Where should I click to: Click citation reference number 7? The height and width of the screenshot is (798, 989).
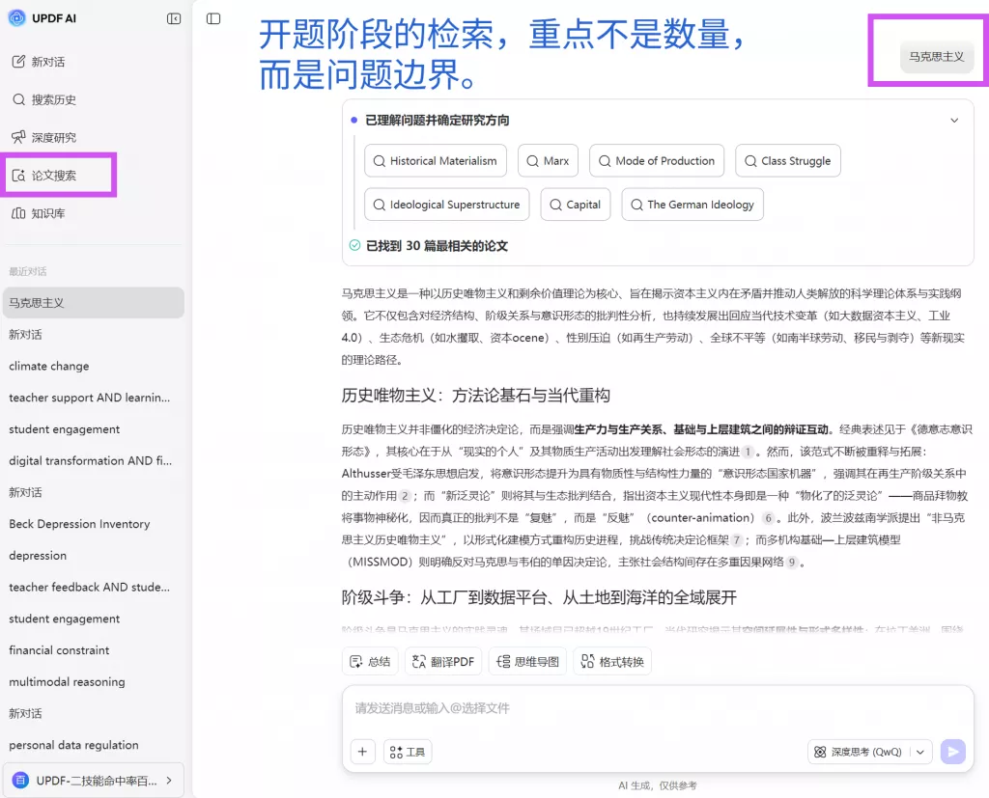(737, 540)
